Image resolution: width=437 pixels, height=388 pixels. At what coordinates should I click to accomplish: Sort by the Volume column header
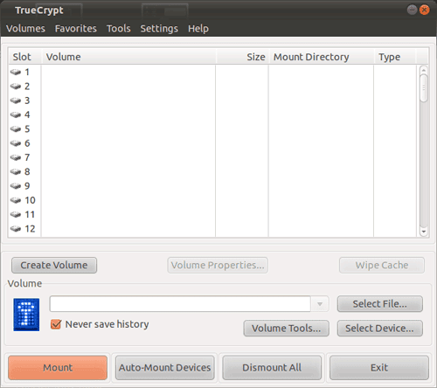(x=128, y=57)
